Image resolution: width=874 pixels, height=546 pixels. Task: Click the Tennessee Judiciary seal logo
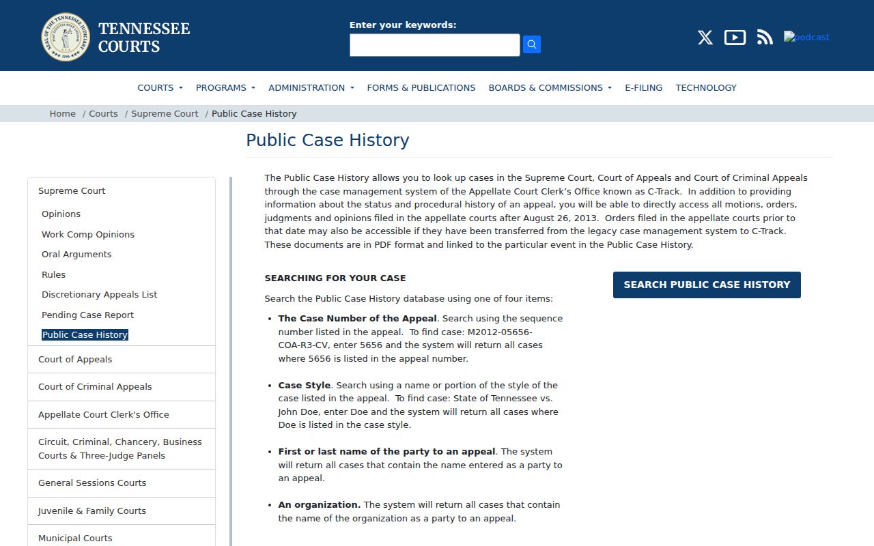pyautogui.click(x=66, y=37)
